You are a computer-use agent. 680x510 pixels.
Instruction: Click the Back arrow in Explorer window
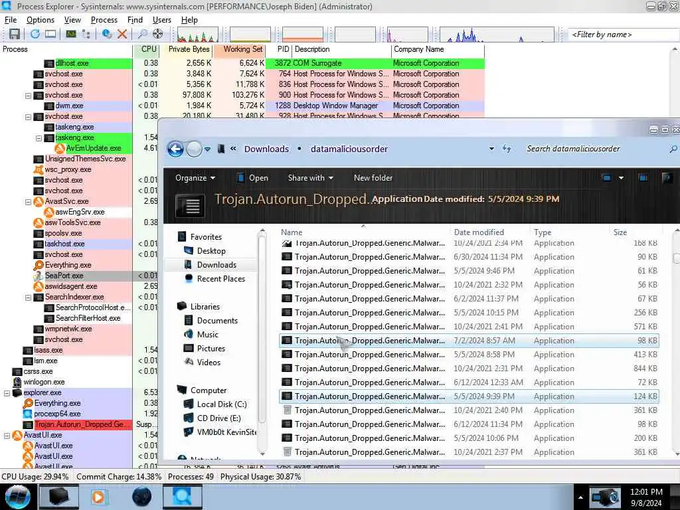point(175,149)
